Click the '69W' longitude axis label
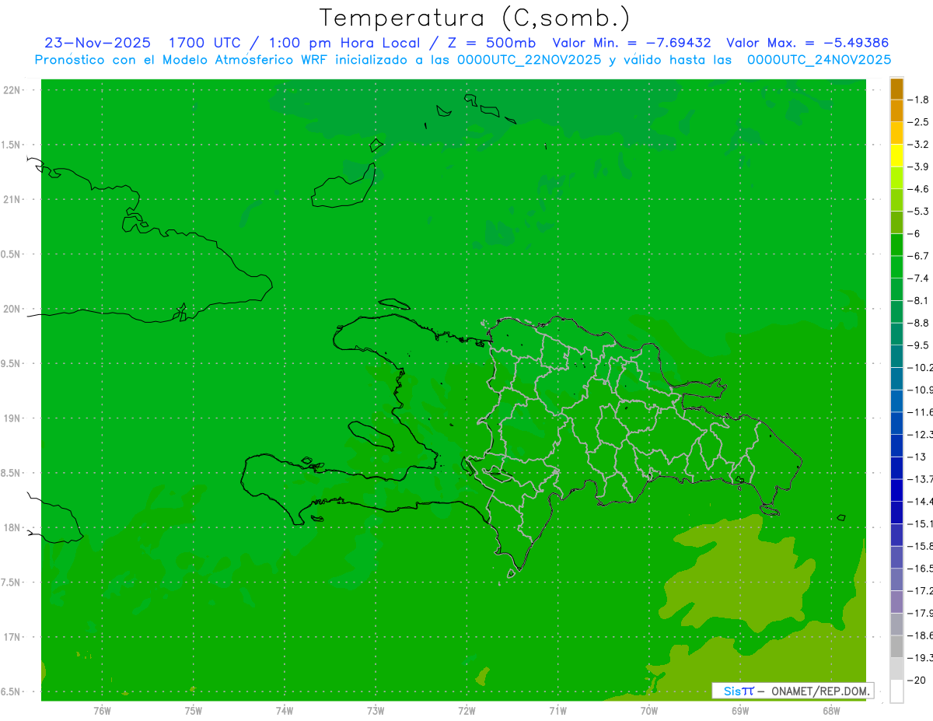933x721 pixels. [740, 711]
